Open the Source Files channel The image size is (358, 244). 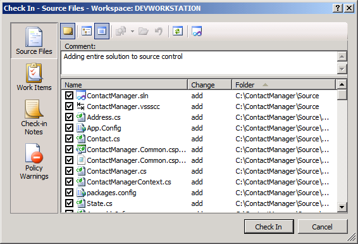coord(34,41)
